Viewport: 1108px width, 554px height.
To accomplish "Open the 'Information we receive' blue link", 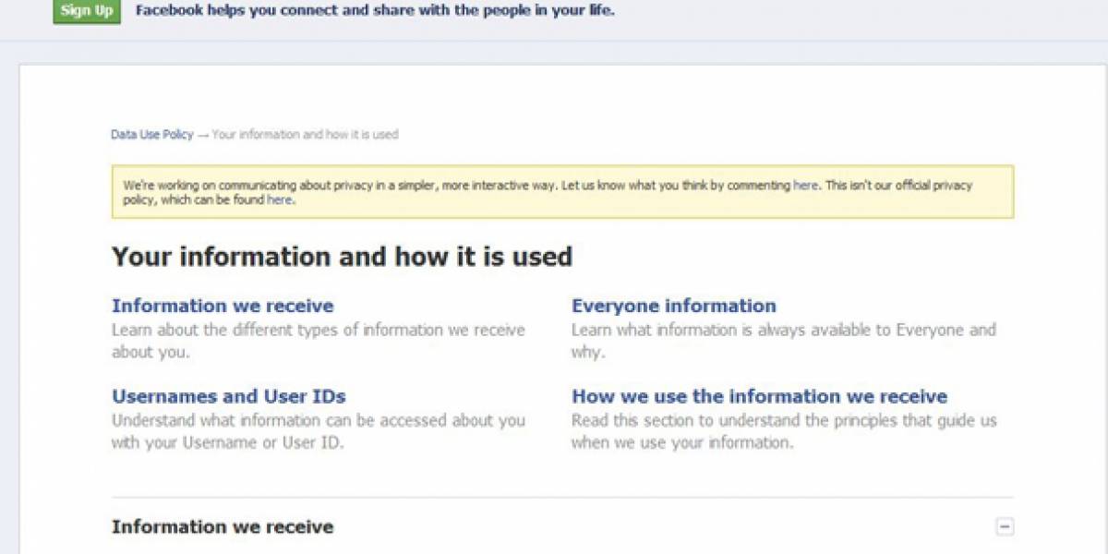I will pyautogui.click(x=223, y=306).
